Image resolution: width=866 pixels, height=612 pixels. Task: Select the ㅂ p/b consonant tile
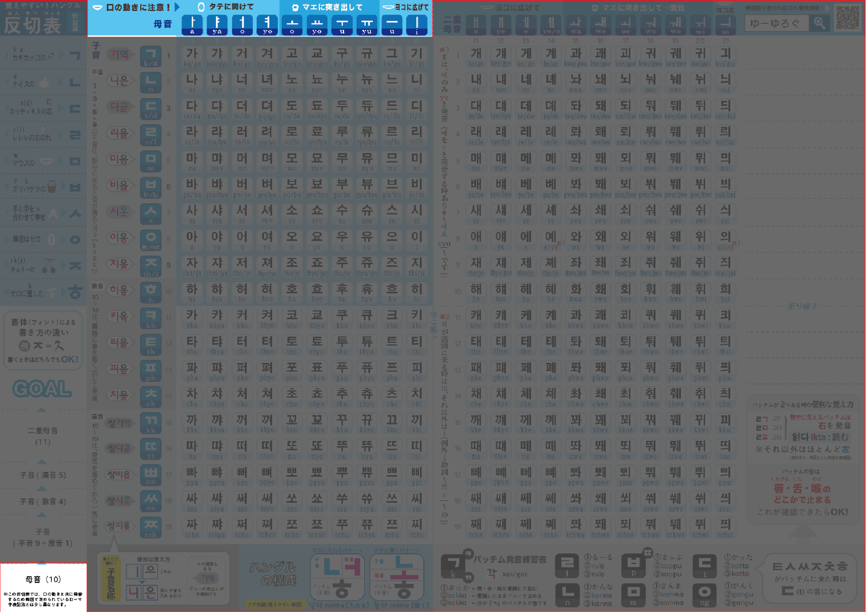pyautogui.click(x=151, y=187)
